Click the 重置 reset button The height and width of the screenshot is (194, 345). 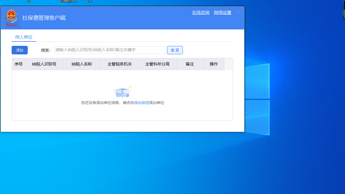click(x=175, y=50)
